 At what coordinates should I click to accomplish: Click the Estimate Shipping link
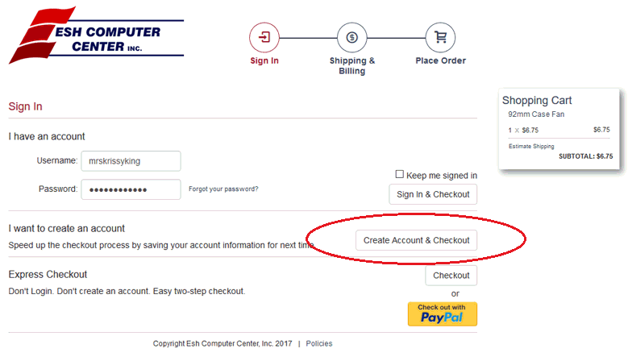(531, 146)
